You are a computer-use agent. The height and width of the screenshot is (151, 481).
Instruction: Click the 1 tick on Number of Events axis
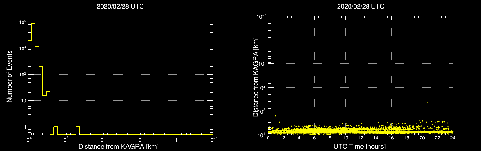pos(25,127)
